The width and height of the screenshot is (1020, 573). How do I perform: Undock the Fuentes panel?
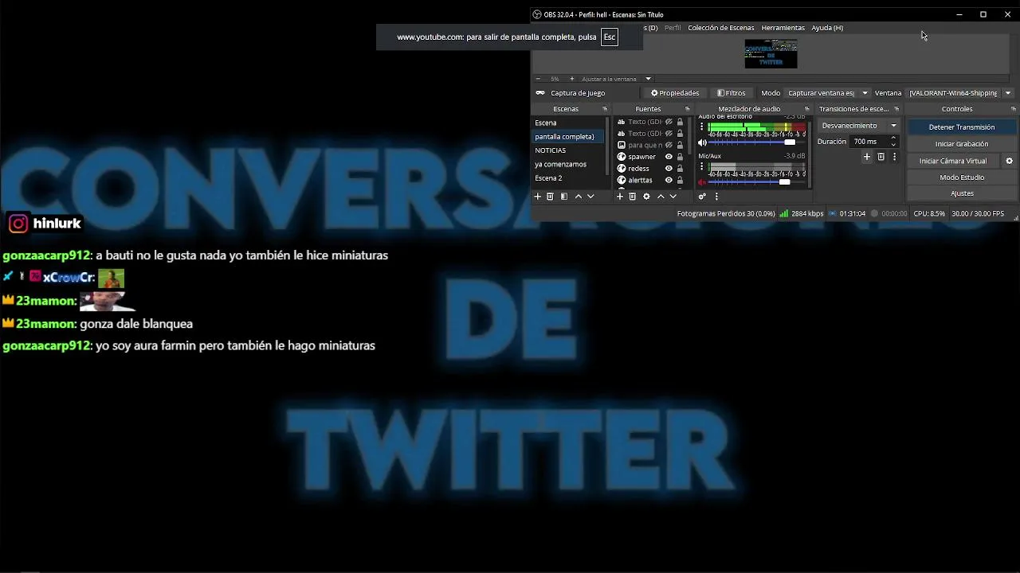pos(687,109)
